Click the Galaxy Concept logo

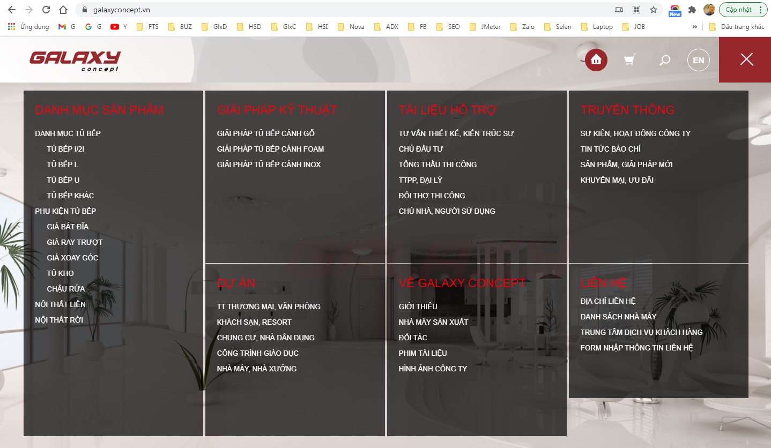[x=75, y=61]
